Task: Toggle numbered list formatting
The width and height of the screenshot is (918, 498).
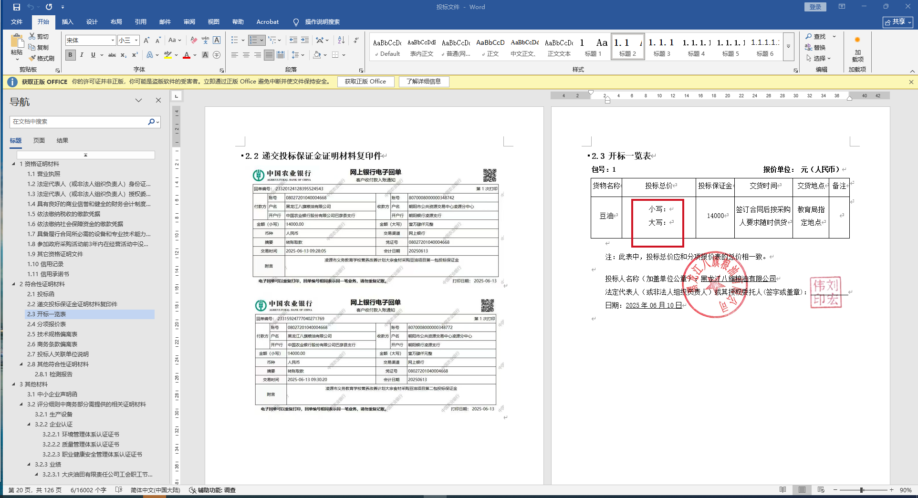Action: click(253, 40)
